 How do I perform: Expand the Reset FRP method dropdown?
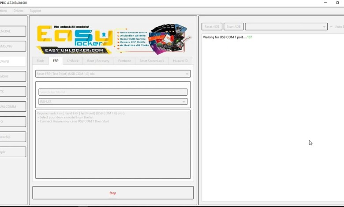(x=113, y=74)
